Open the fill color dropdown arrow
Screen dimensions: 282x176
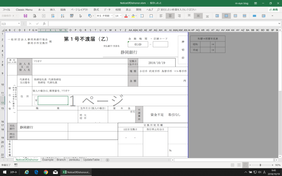point(136,16)
